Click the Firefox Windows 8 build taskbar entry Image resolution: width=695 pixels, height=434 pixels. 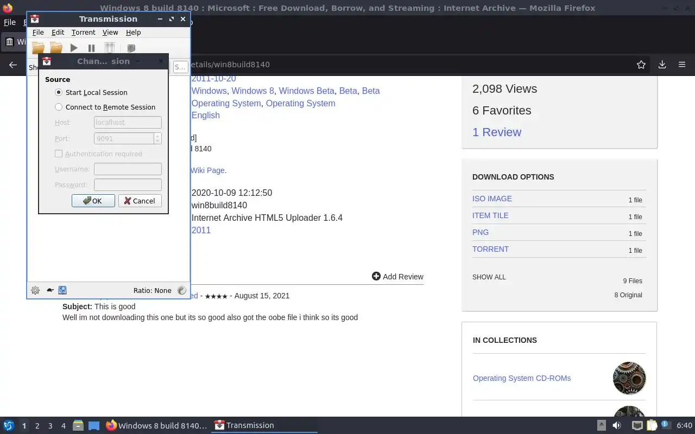coord(156,425)
